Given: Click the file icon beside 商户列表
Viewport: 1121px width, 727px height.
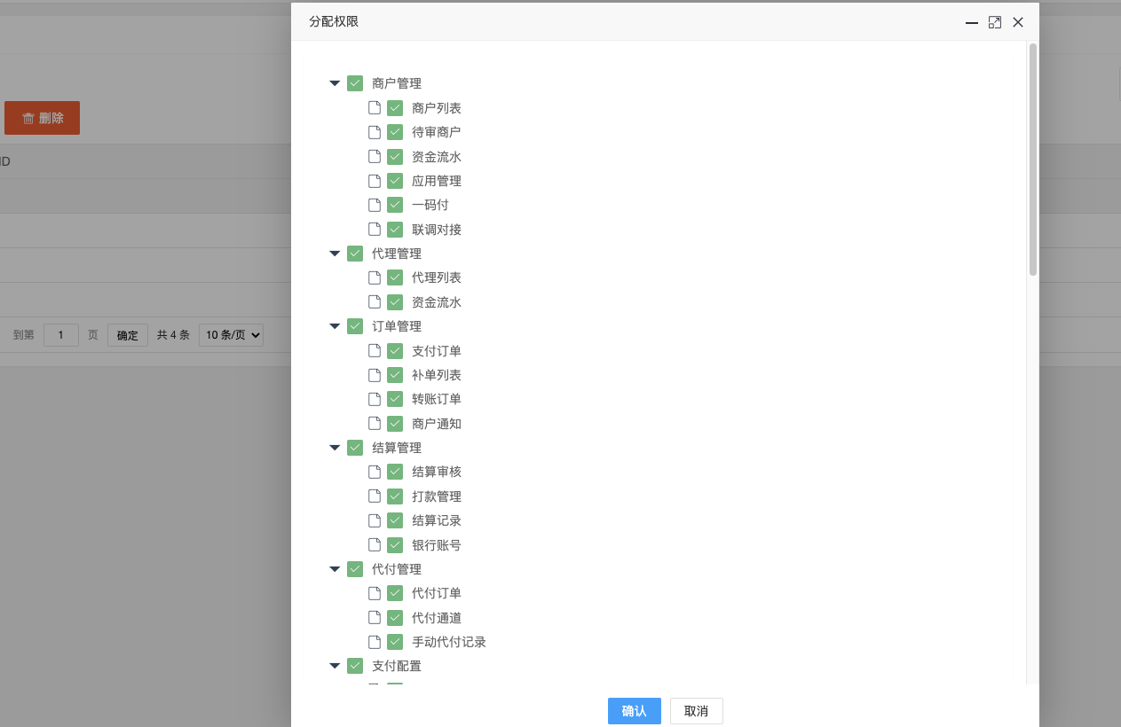Looking at the screenshot, I should tap(375, 108).
